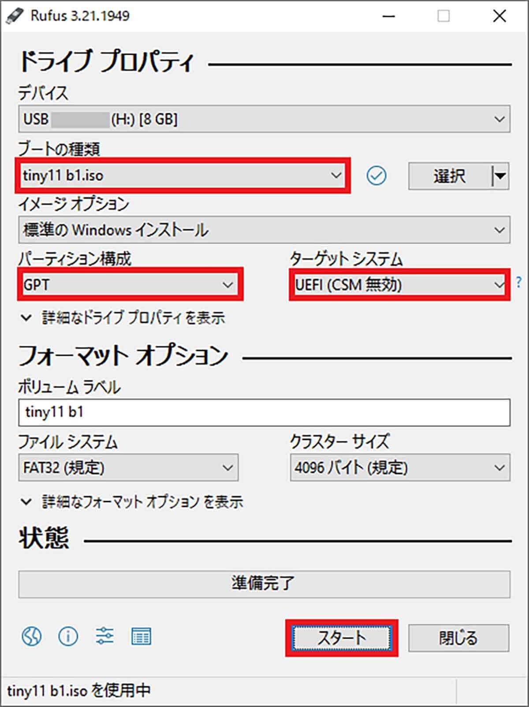Click status bar text tiny11 b1.iso を使用中
Screen dimensions: 529x707
tap(79, 690)
